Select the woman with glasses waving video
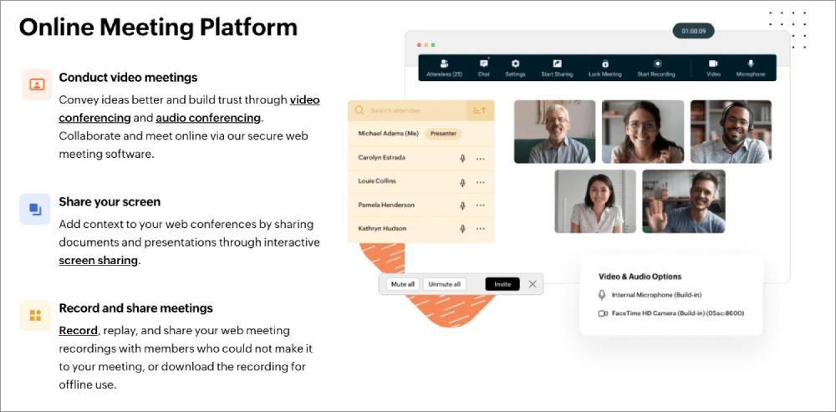 [x=643, y=132]
